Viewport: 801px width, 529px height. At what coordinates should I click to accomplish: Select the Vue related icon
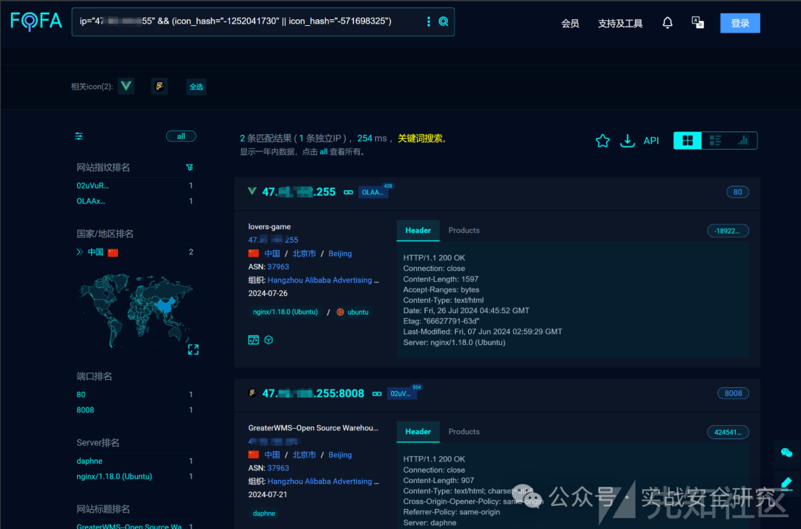pyautogui.click(x=126, y=86)
